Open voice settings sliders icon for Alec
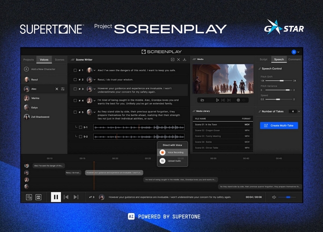Screen dimensions: 323x232 (x=63, y=89)
